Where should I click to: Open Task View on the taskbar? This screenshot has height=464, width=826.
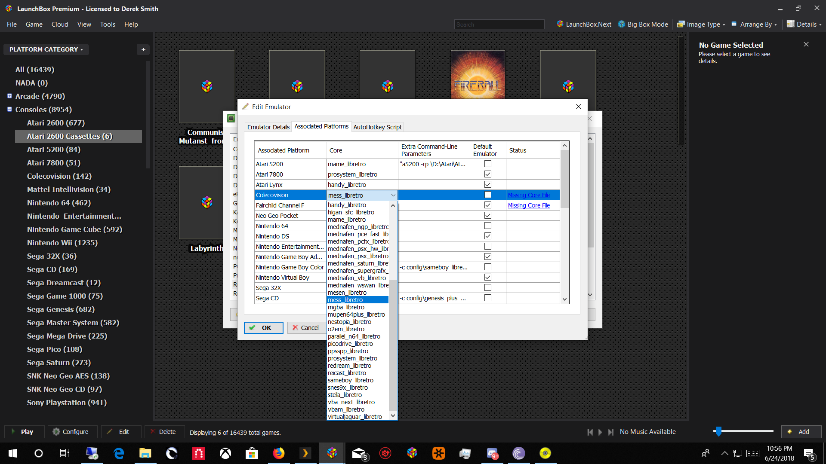[65, 453]
